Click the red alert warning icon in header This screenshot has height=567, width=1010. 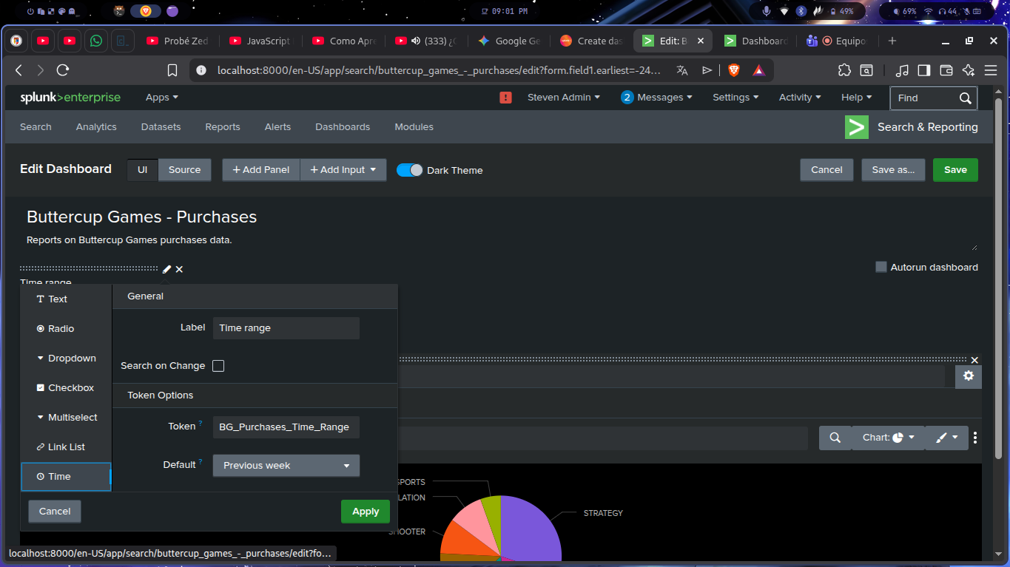[x=505, y=98]
